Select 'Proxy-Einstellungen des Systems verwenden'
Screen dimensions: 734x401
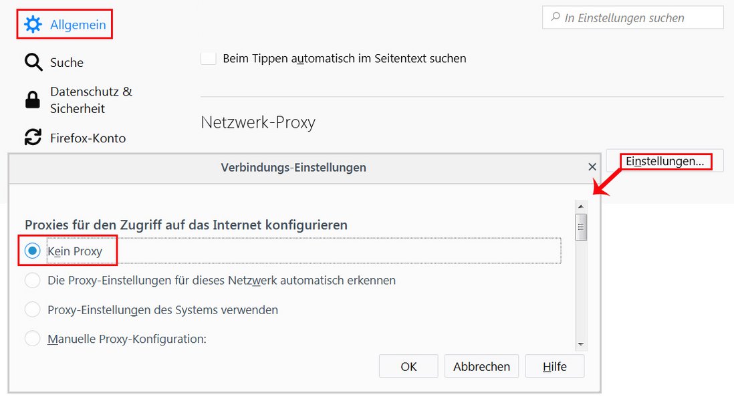coord(33,309)
